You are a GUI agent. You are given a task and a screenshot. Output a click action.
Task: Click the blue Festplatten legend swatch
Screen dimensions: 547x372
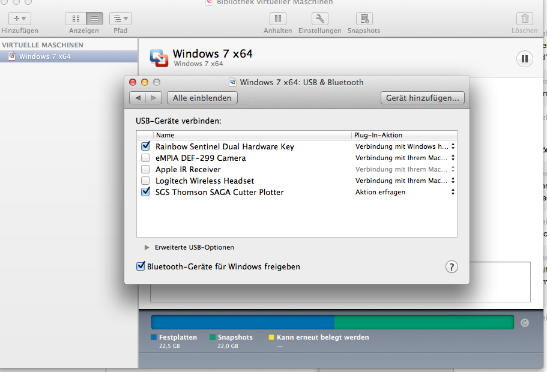(x=154, y=337)
